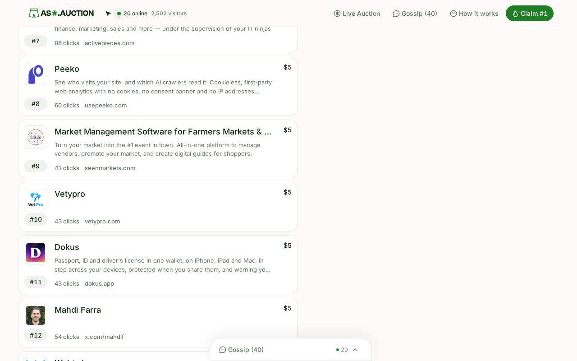The height and width of the screenshot is (361, 577).
Task: Open the Peeko listing title
Action: tap(67, 69)
